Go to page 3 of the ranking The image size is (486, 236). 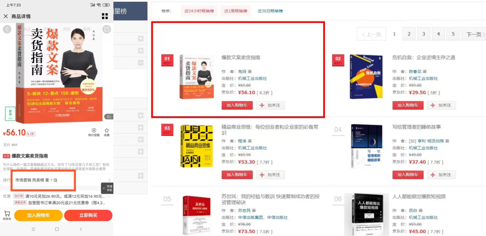pos(424,34)
